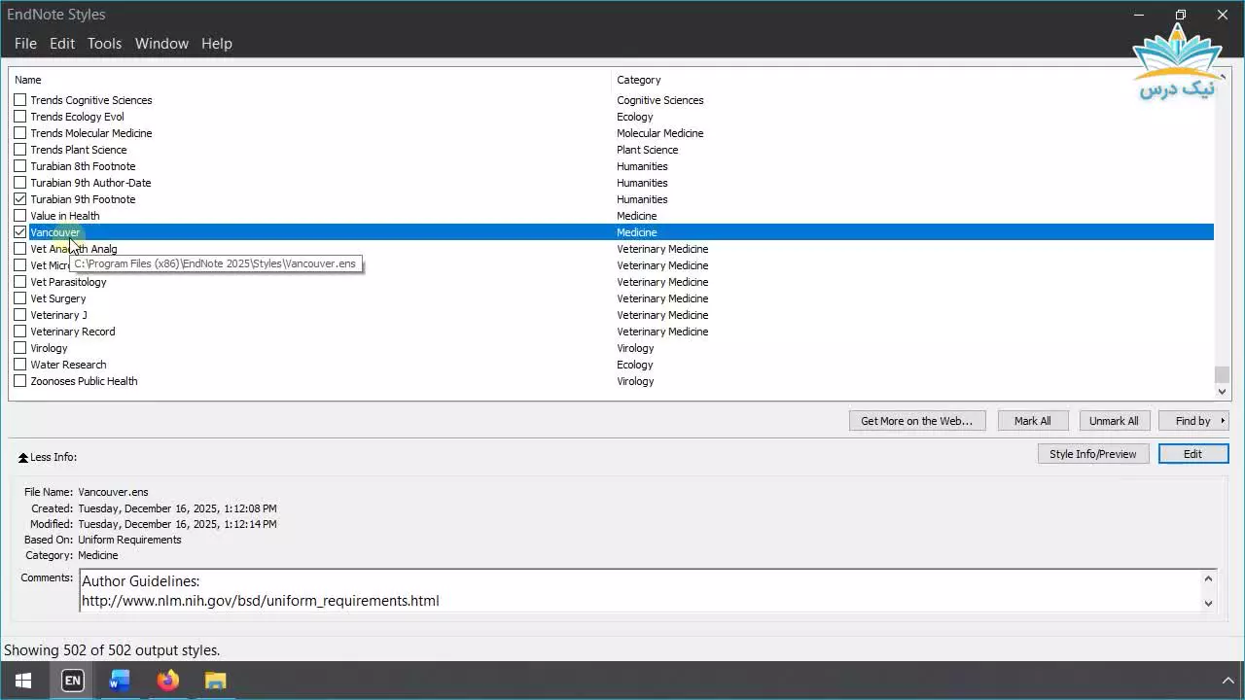The image size is (1245, 700).
Task: Click the styles list scrollbar thumb
Action: pyautogui.click(x=1223, y=374)
